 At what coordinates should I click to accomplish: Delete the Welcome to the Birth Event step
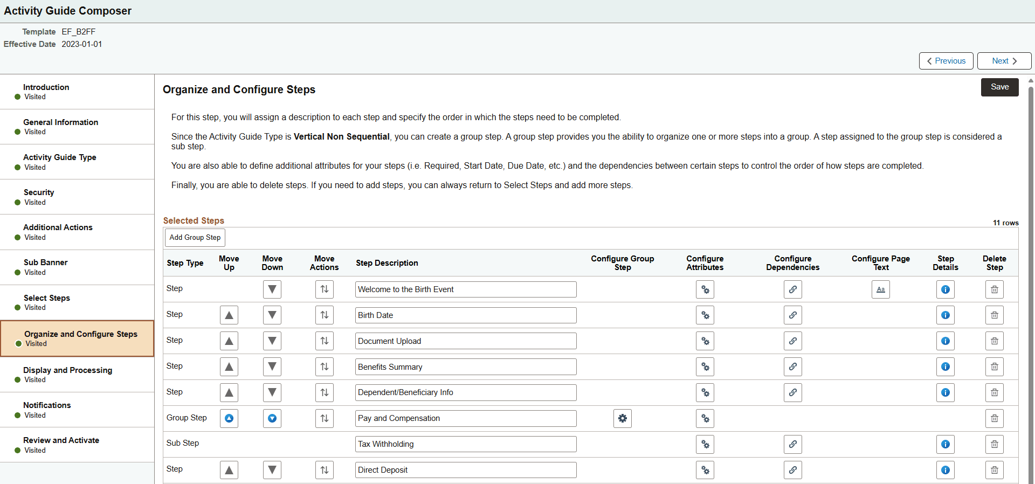coord(995,289)
